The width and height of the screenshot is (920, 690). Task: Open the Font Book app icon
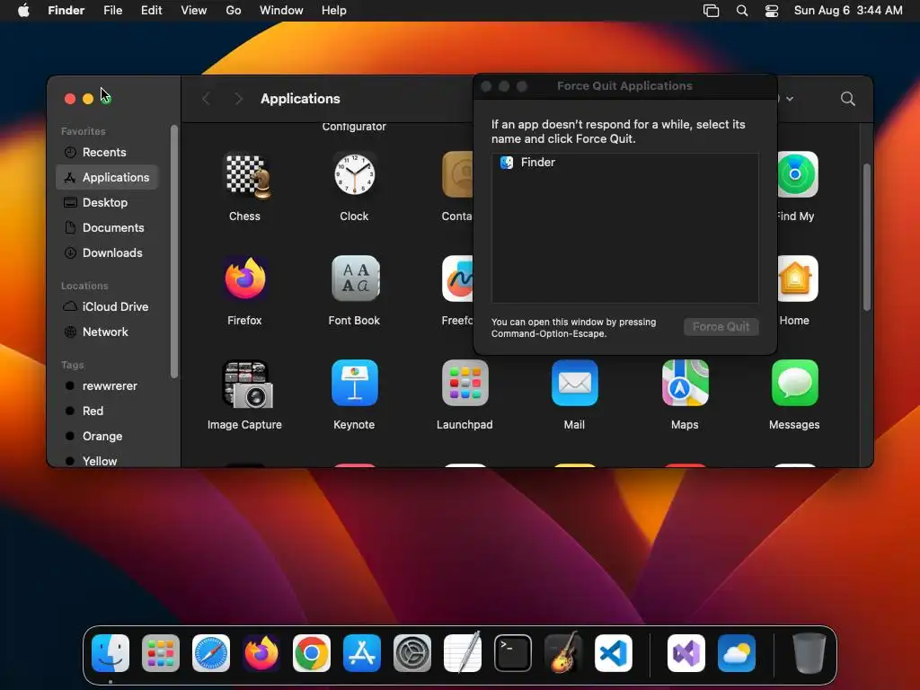coord(355,279)
